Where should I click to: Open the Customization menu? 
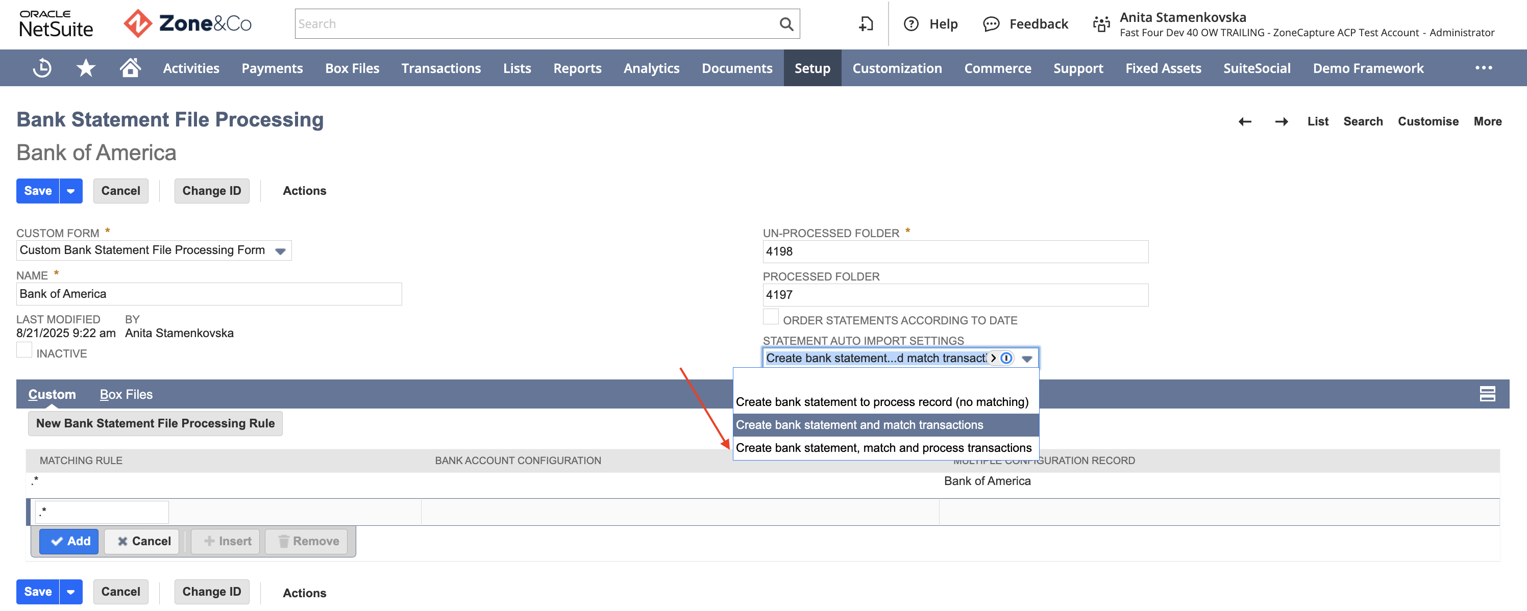[897, 68]
